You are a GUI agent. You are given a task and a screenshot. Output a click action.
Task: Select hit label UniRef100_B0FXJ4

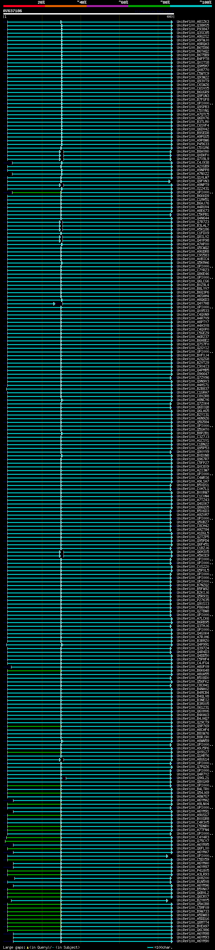[193, 355]
